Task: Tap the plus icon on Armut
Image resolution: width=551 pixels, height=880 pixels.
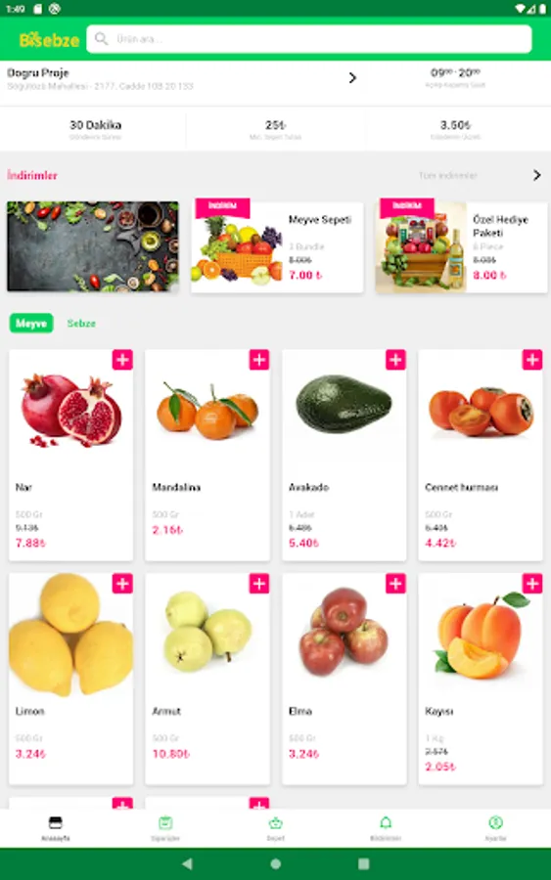Action: pos(259,584)
